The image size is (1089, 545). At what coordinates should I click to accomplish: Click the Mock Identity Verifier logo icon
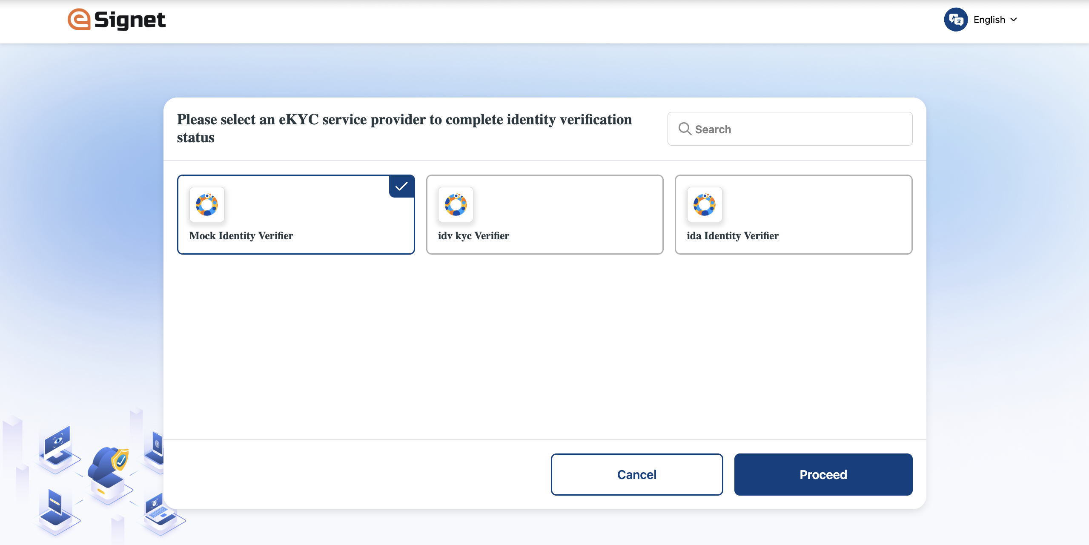[x=207, y=205]
